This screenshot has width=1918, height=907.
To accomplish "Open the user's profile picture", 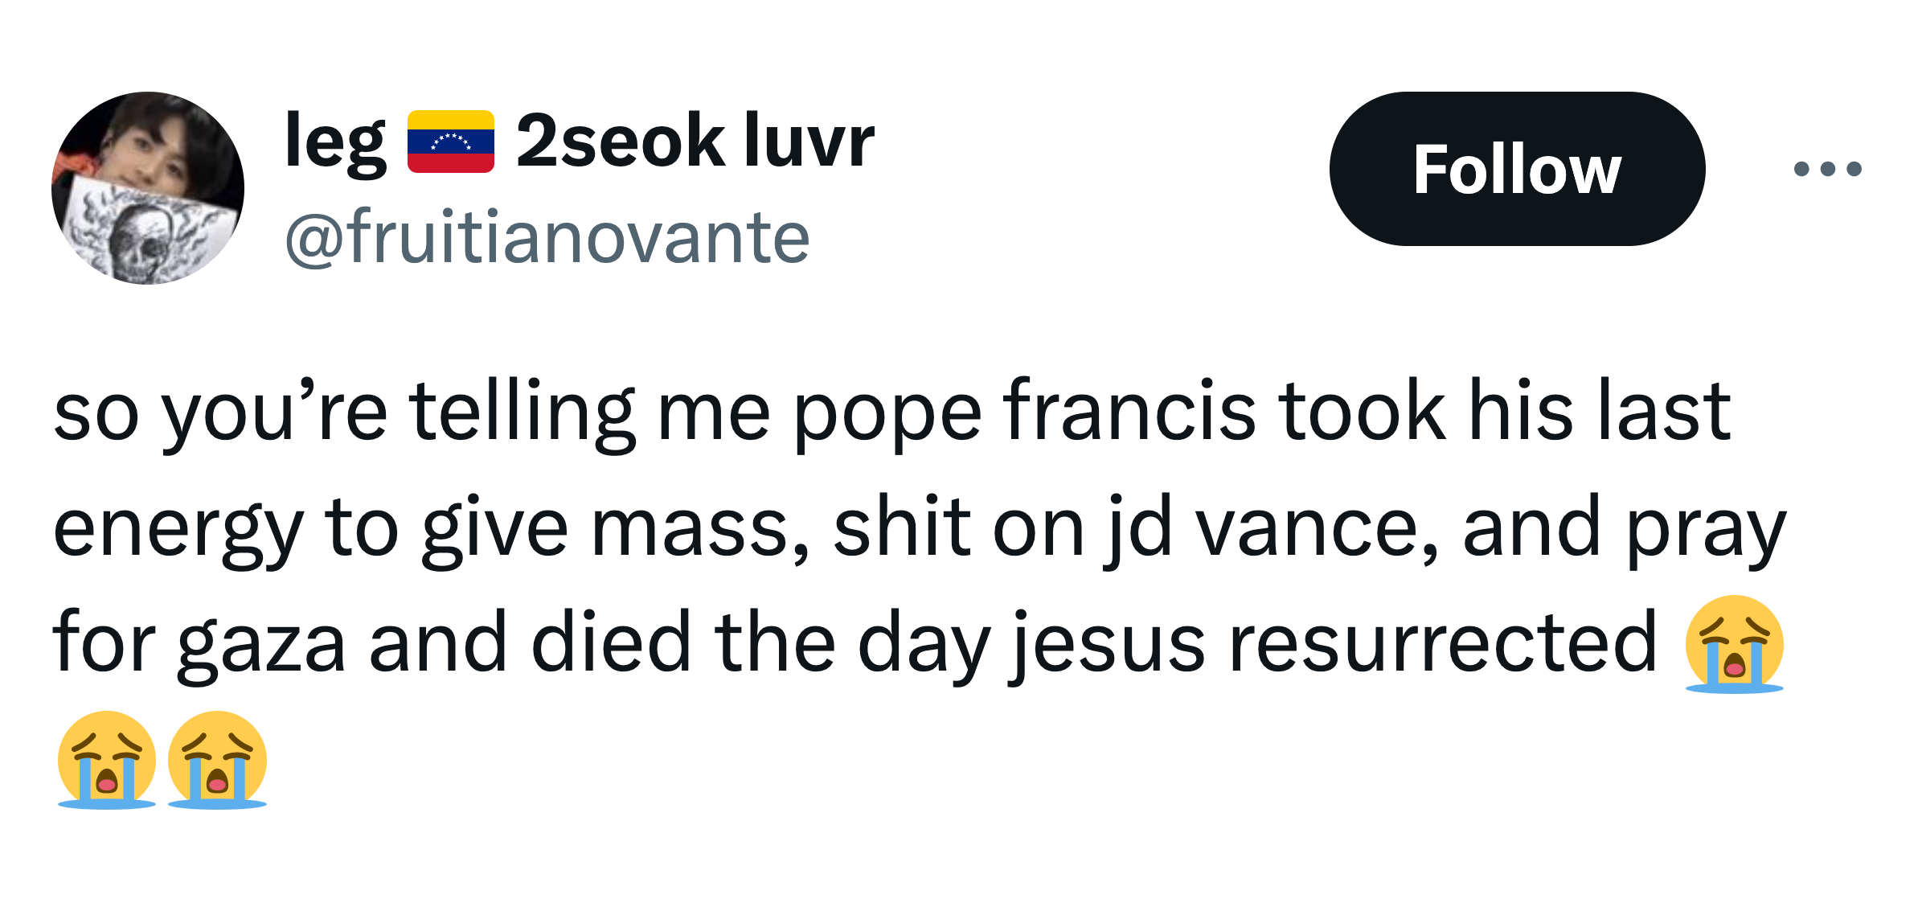I will click(x=148, y=187).
